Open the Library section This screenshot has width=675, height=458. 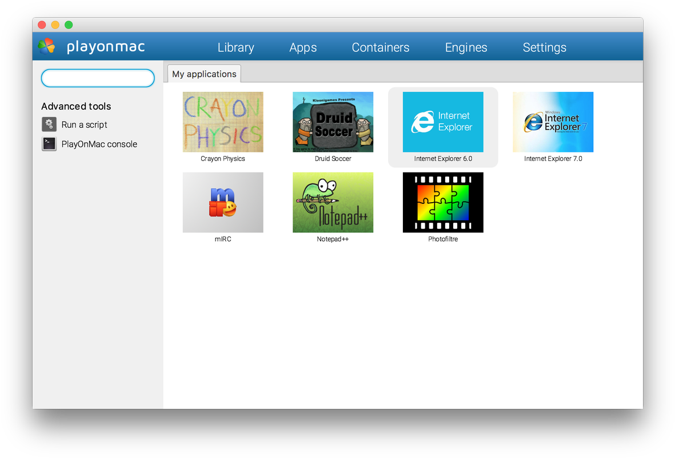point(235,47)
